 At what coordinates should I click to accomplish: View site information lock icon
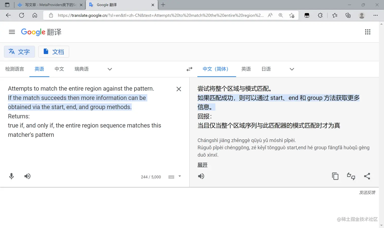(x=51, y=15)
